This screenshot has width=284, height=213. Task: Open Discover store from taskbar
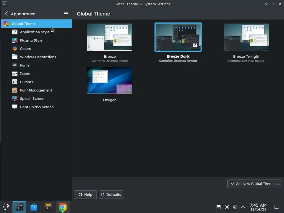(34, 207)
